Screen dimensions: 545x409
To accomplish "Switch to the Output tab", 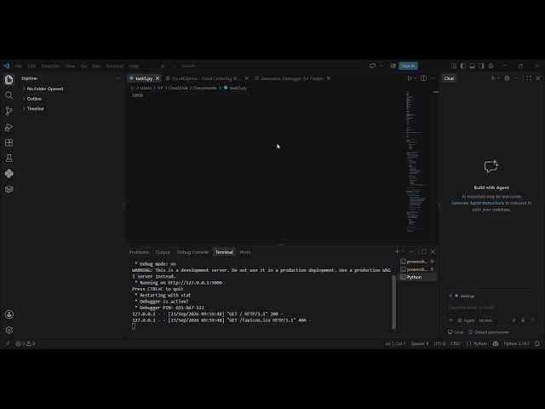I will (x=163, y=252).
